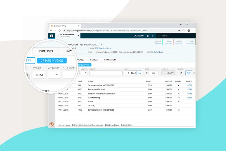The height and width of the screenshot is (151, 226).
Task: Select the 'Admin' entry dated 07/13/2018
Action: (x=125, y=102)
